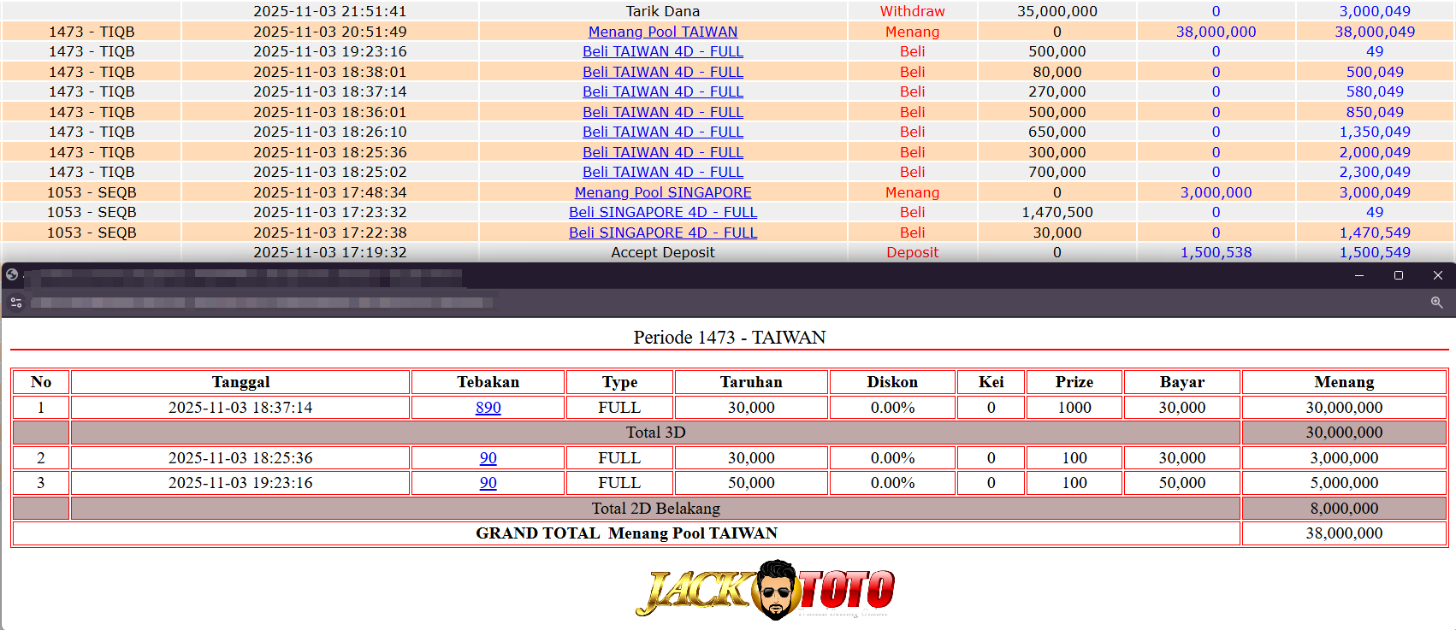Open Beli SINGAPORE 4D - FULL at 17:23:32
The height and width of the screenshot is (630, 1456).
click(x=662, y=212)
